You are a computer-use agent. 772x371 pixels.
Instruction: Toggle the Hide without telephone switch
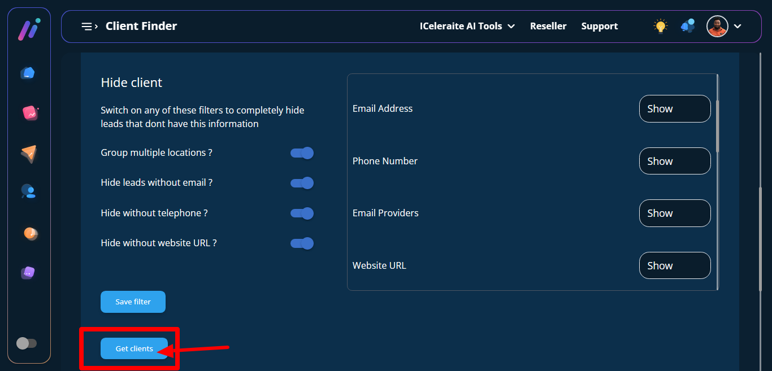[302, 213]
